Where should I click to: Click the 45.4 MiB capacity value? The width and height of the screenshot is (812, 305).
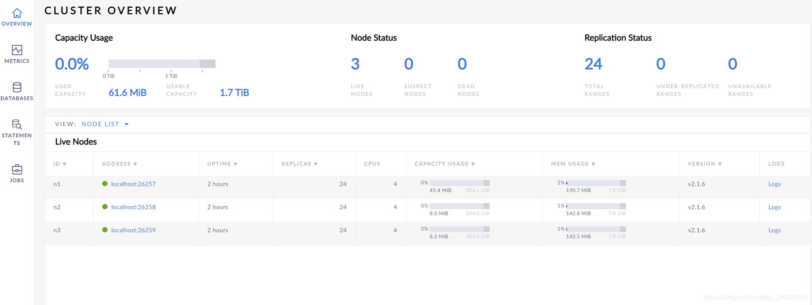(x=440, y=190)
